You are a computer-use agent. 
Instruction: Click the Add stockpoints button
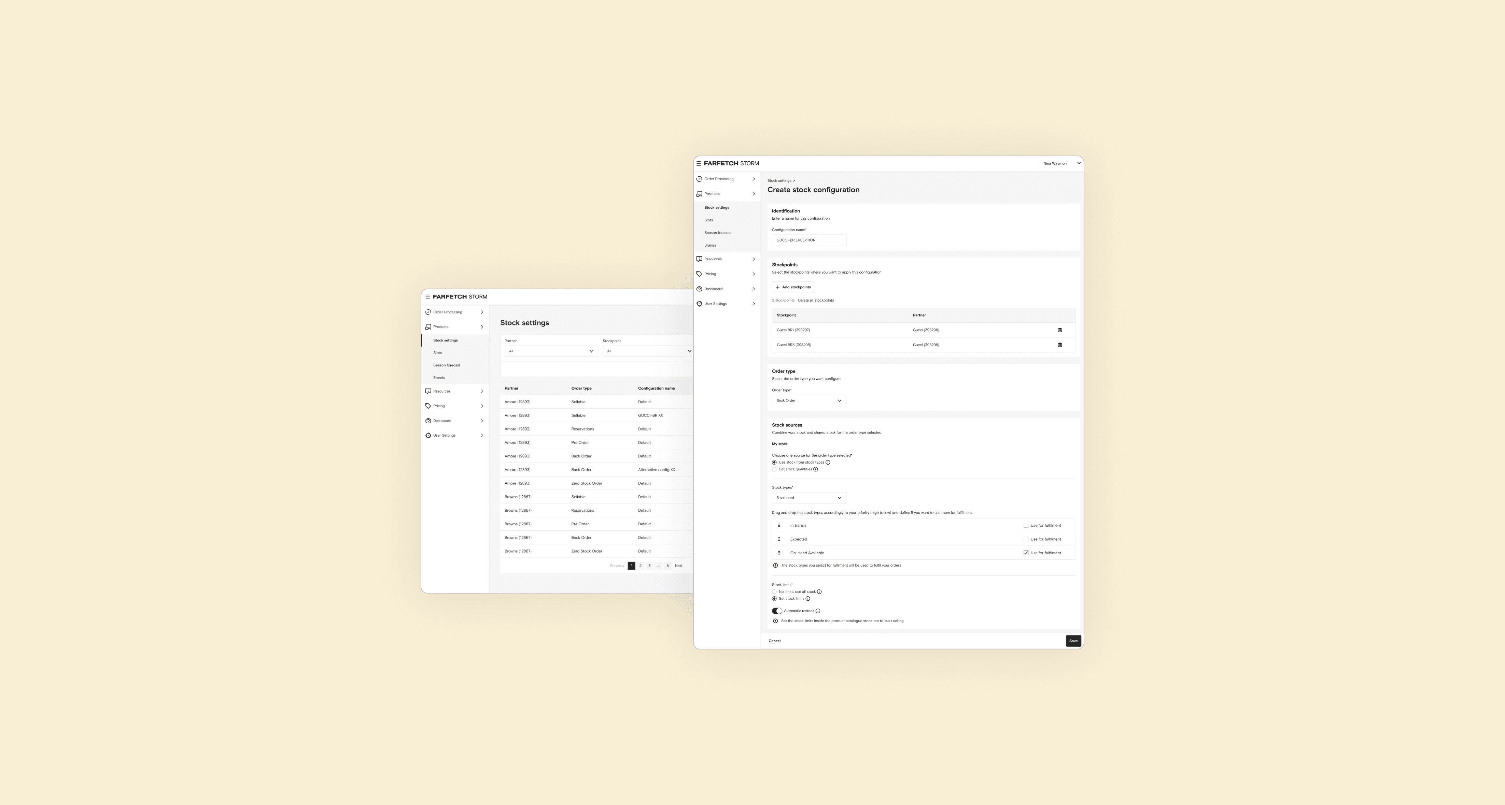793,287
